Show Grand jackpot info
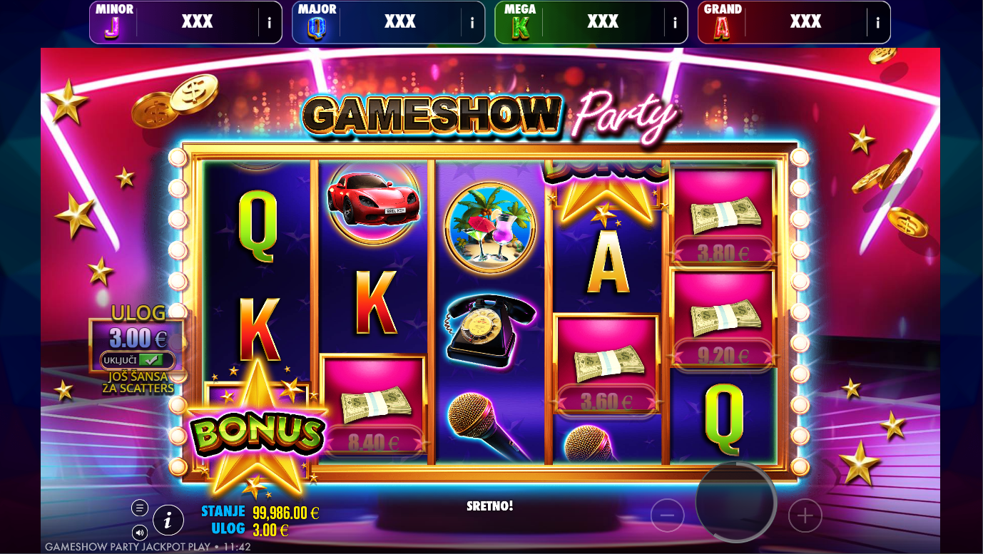The width and height of the screenshot is (983, 554). click(877, 23)
